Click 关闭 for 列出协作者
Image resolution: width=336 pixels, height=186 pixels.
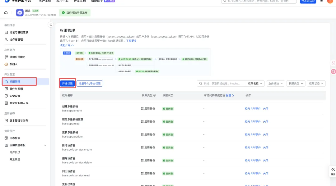point(266,174)
